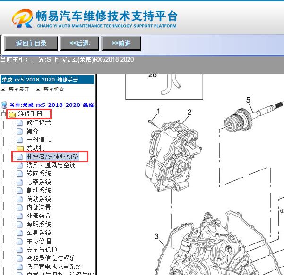Click the folder icon of 发动机

pos(20,148)
